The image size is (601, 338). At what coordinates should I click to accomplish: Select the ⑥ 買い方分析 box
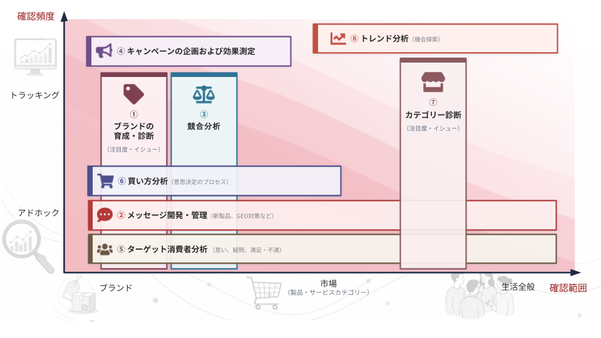214,181
